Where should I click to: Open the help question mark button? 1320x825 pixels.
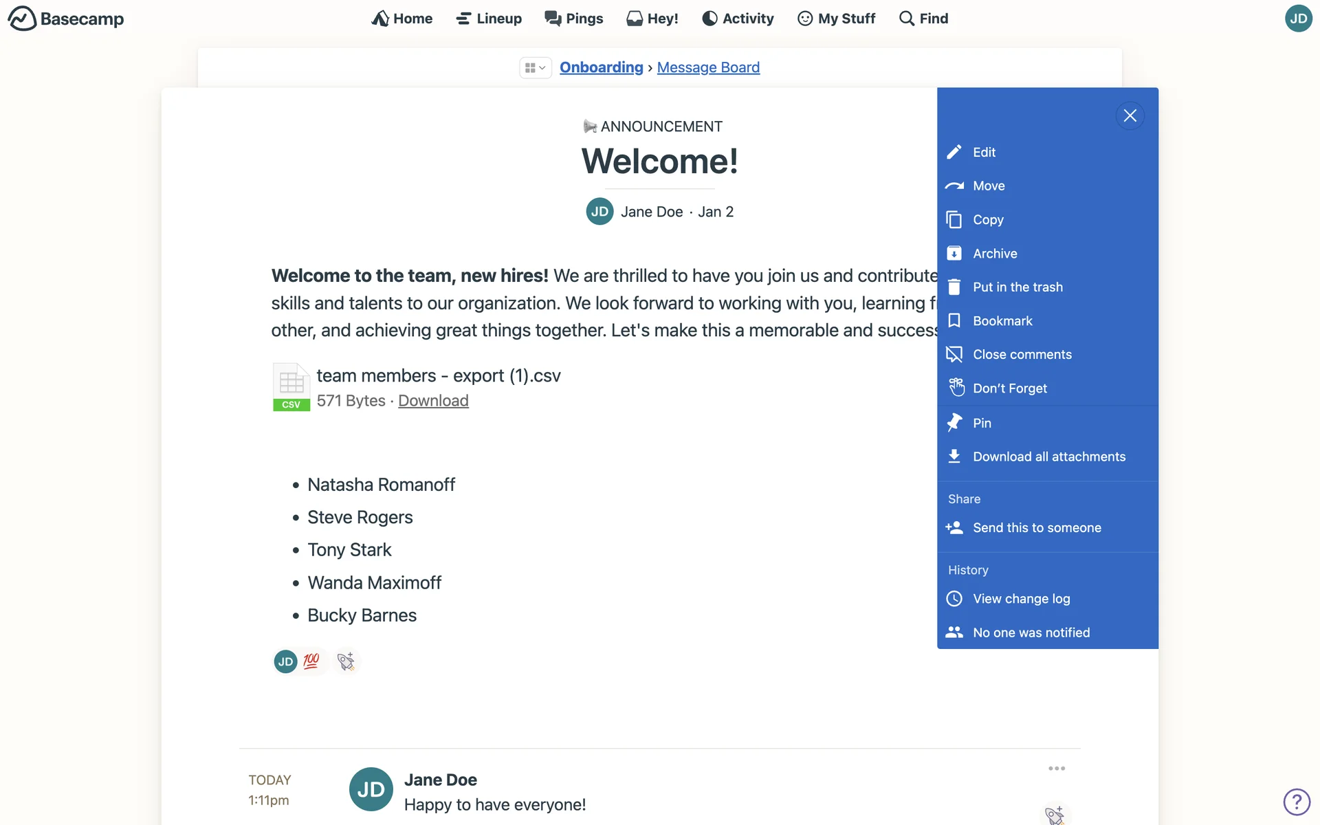[x=1297, y=802]
